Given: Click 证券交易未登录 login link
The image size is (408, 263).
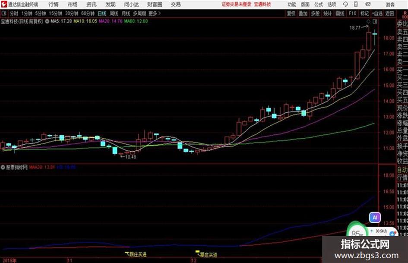Looking at the screenshot, I should click(237, 4).
